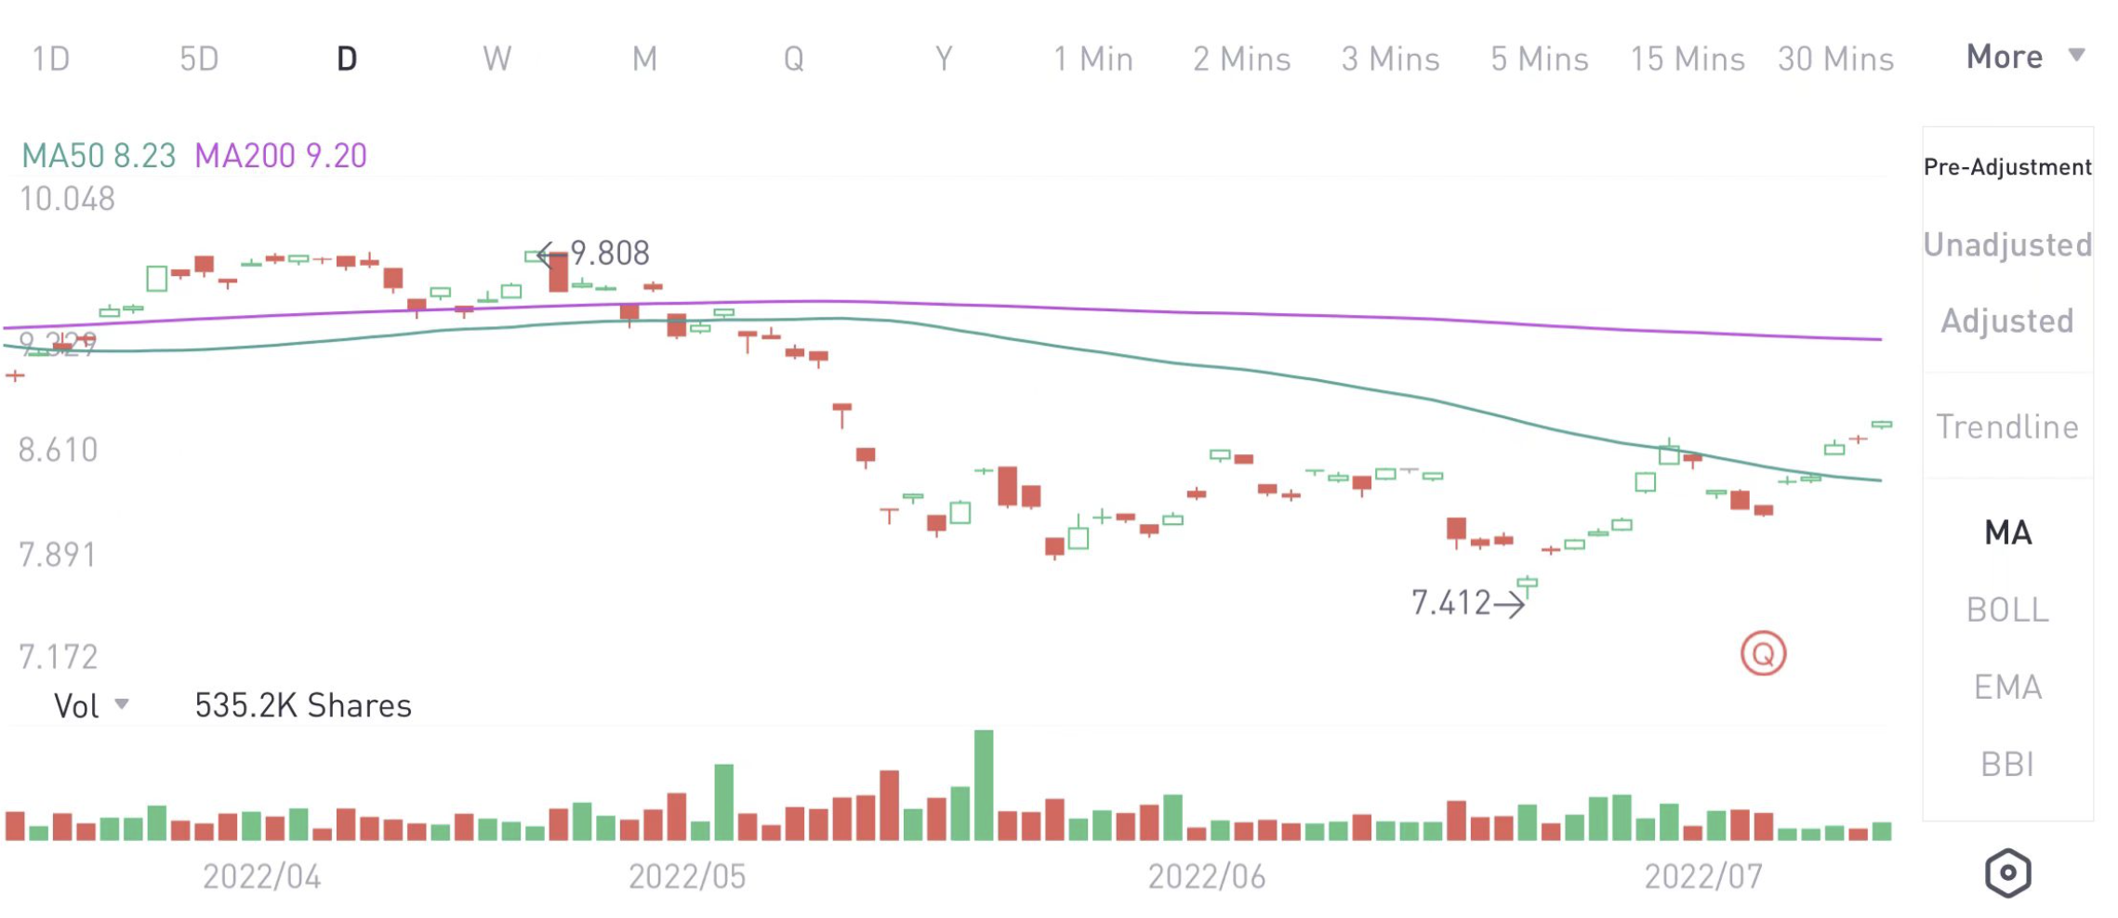Screen dimensions: 2118x918
Task: Choose the 15 Mins interval
Action: pos(1687,59)
